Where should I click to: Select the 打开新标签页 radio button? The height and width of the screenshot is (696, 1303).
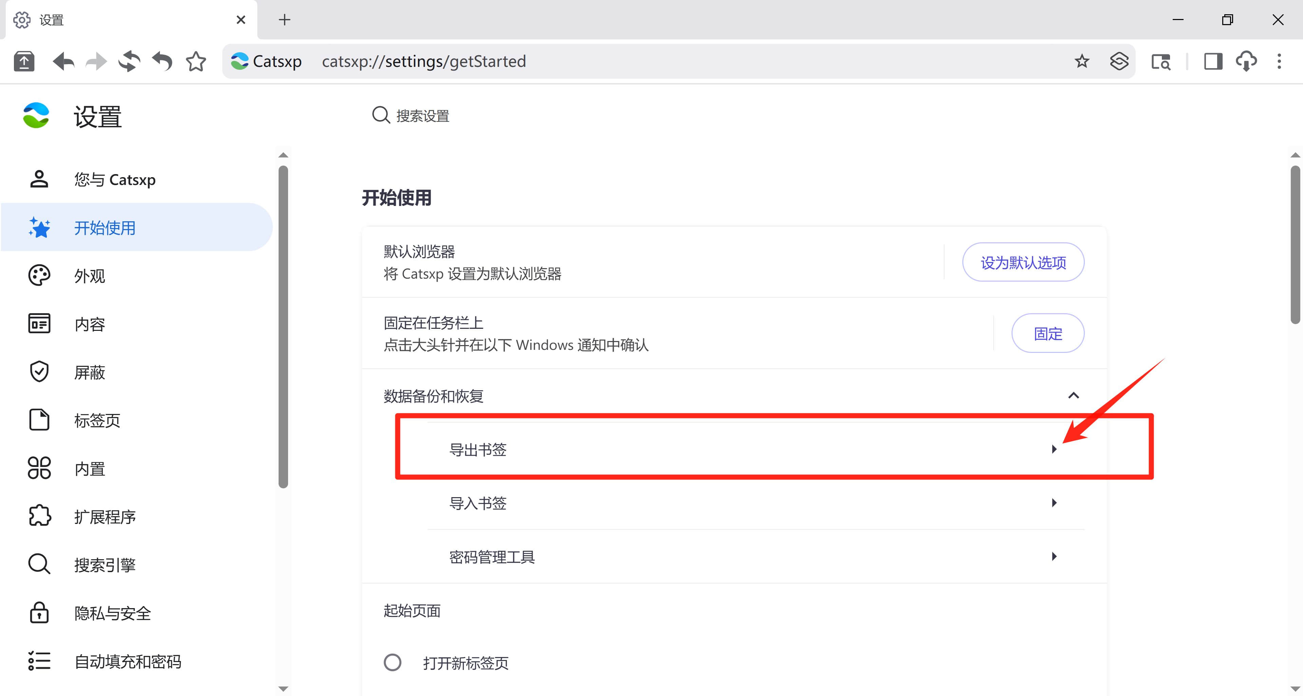coord(393,663)
